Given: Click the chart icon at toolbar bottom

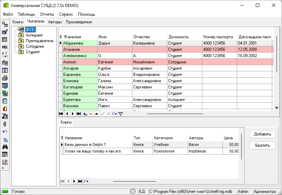Looking at the screenshot, I should 5,162.
